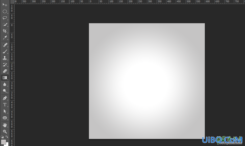The height and width of the screenshot is (146, 245).
Task: Select the Zoom tool
Action: [5, 131]
